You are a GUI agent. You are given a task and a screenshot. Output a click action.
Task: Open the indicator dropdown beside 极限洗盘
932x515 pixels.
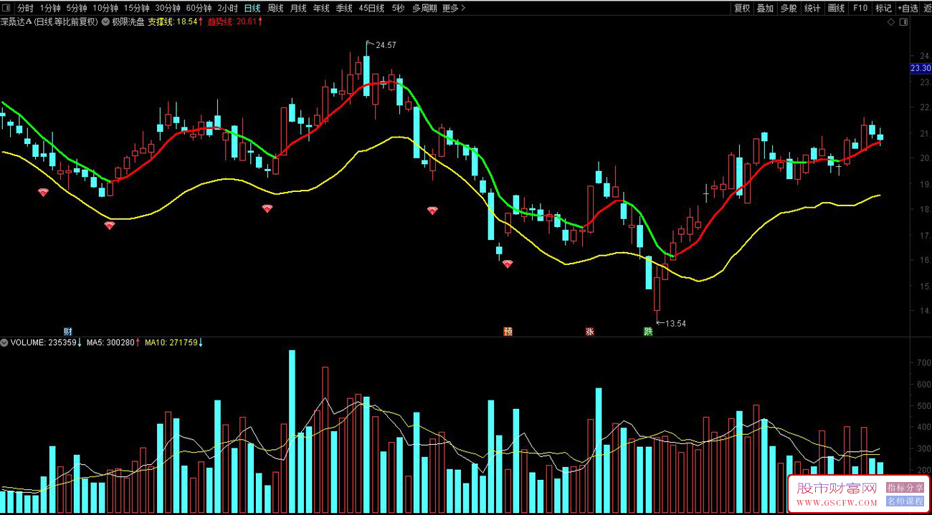pyautogui.click(x=105, y=21)
